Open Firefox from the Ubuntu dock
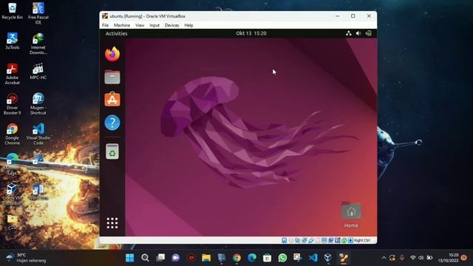This screenshot has width=473, height=266. (x=112, y=54)
